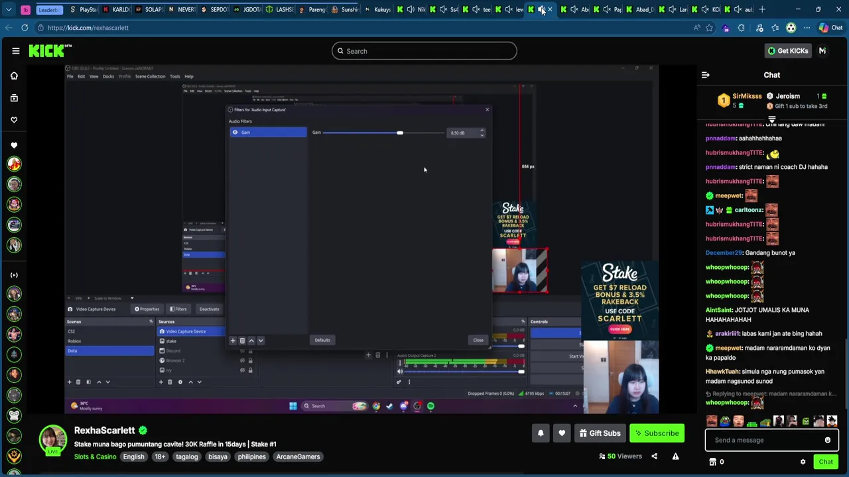Click the username carltoonz in chat
This screenshot has width=849, height=477.
point(748,210)
